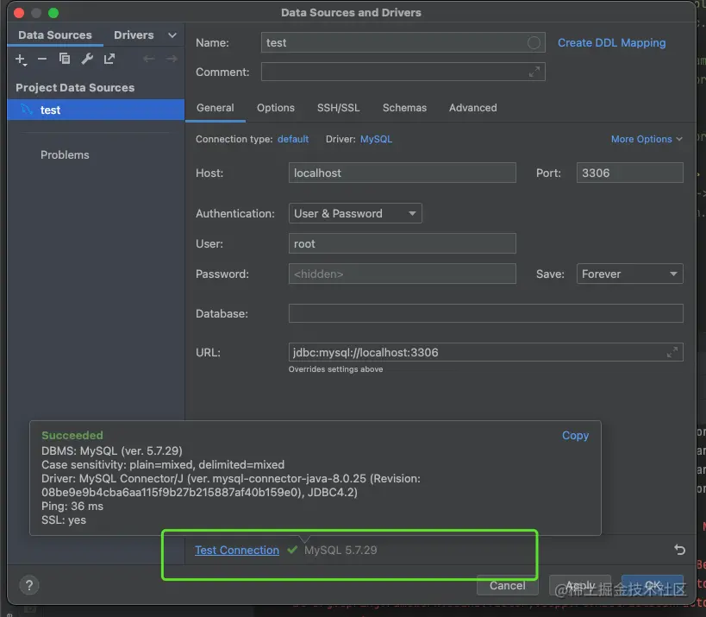The width and height of the screenshot is (706, 617).
Task: Click the make global export icon
Action: pos(109,59)
